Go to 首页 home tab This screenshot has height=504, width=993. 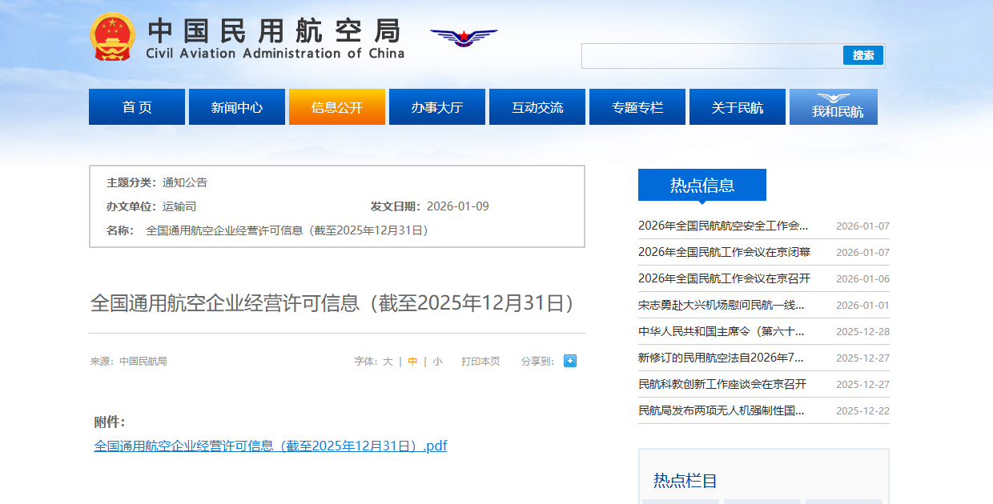[x=137, y=107]
